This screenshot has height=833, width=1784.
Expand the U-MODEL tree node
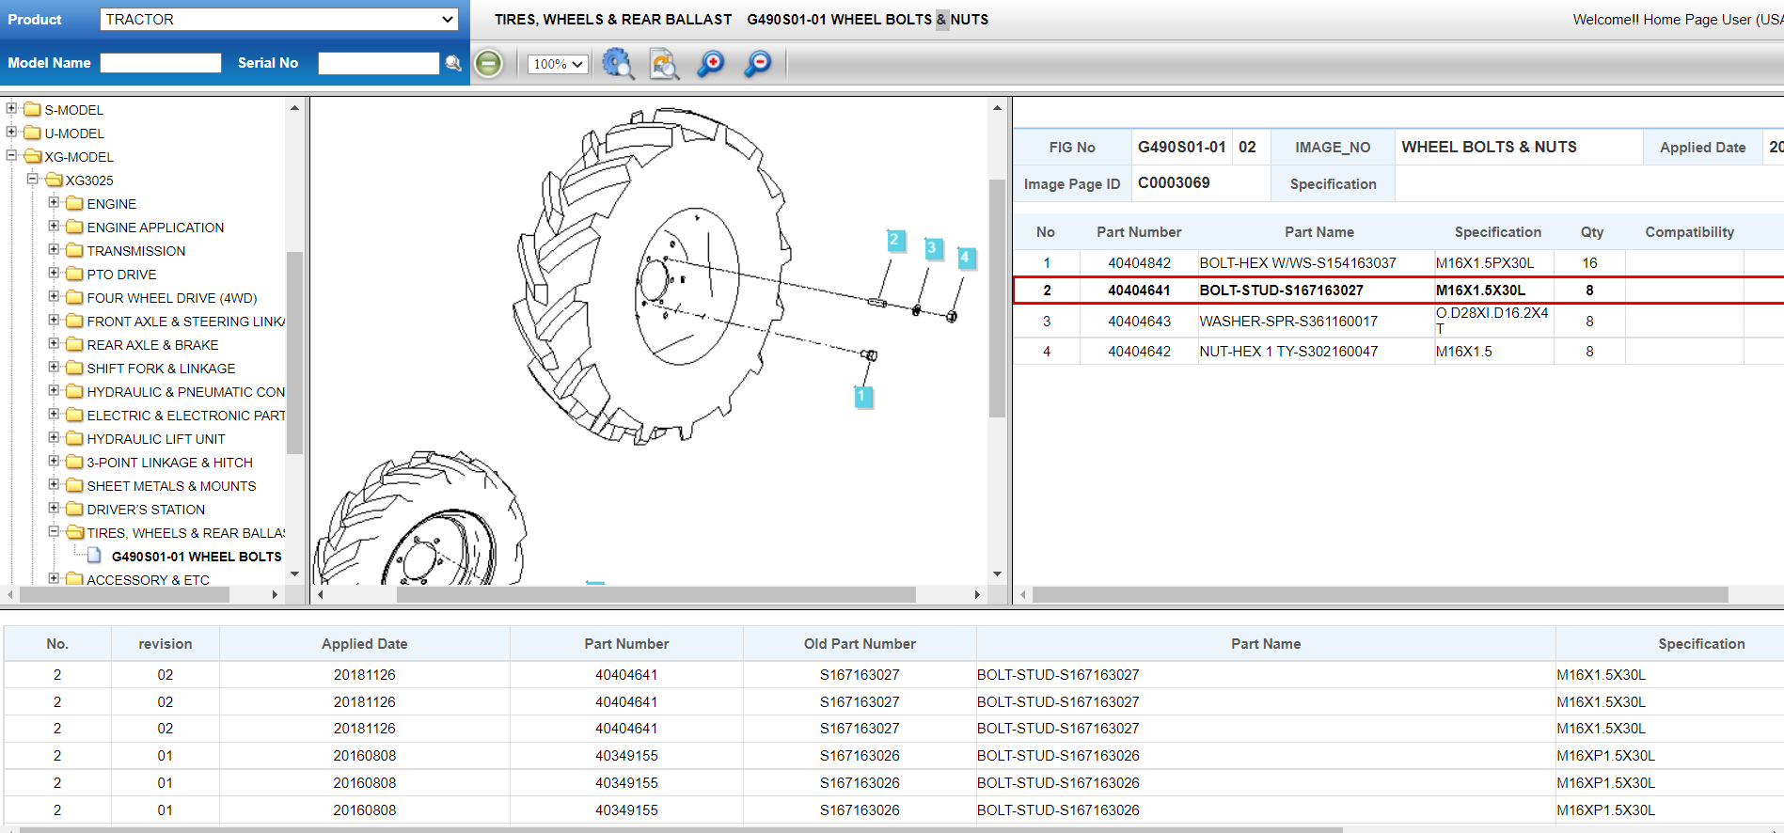(x=11, y=132)
